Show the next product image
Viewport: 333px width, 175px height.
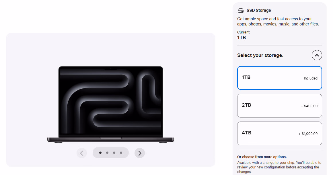pyautogui.click(x=140, y=153)
